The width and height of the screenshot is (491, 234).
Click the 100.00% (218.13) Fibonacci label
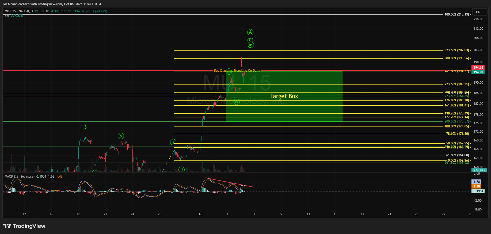pos(457,14)
